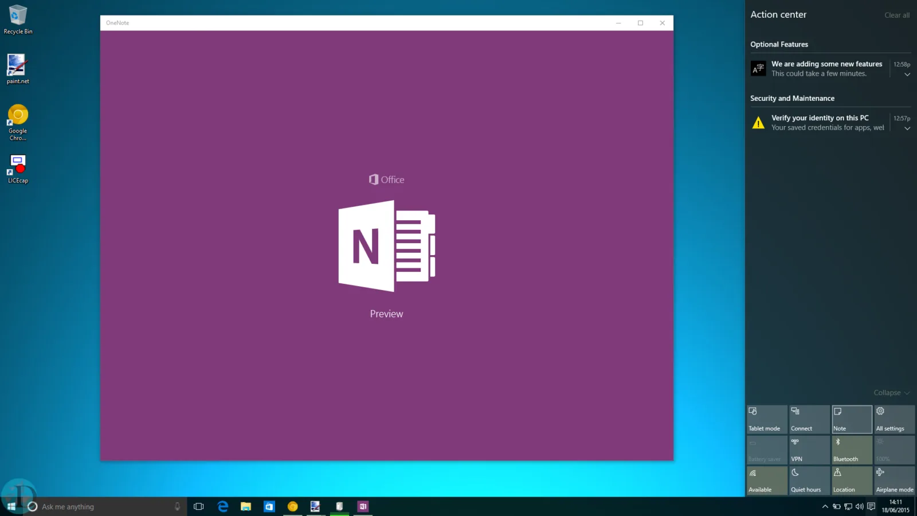This screenshot has width=917, height=516.
Task: Click the OneNote window title text
Action: 117,23
